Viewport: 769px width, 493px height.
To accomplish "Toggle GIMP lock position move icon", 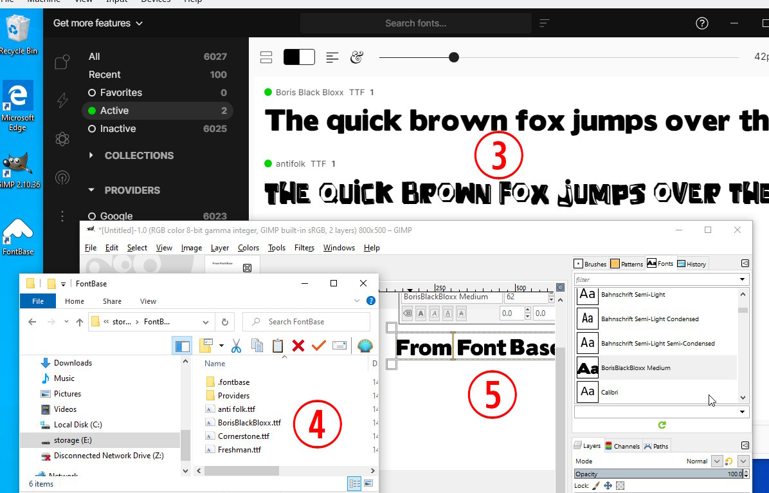I will (608, 485).
